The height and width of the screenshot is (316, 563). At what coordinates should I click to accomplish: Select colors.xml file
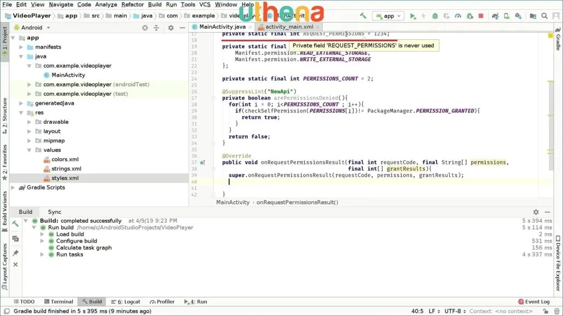coord(64,159)
